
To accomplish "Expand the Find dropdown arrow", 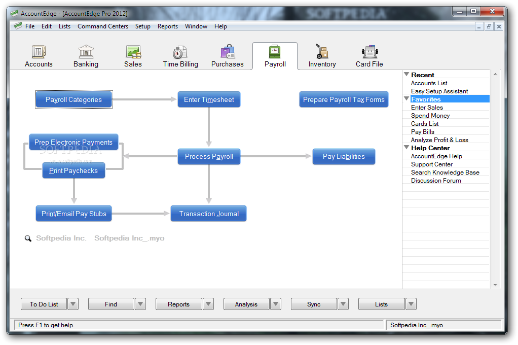I will 140,304.
